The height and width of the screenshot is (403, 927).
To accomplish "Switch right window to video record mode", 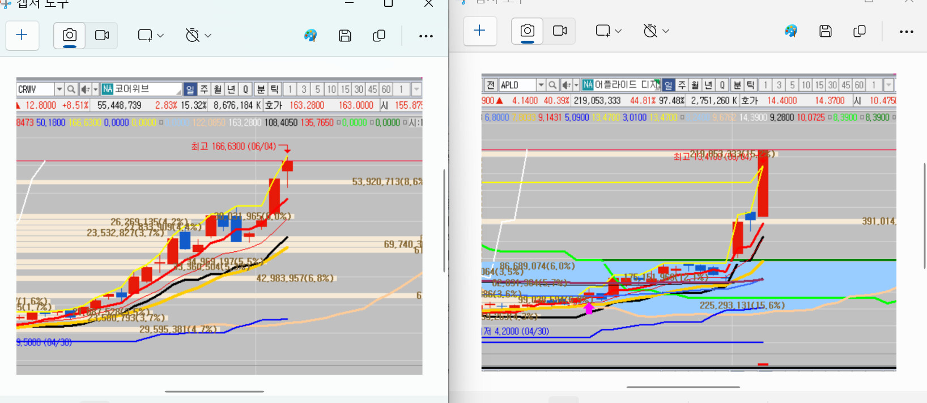I will point(560,31).
